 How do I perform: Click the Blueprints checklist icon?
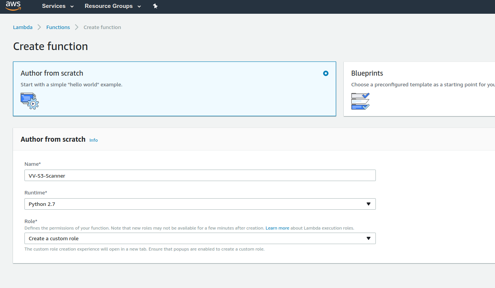[x=360, y=101]
